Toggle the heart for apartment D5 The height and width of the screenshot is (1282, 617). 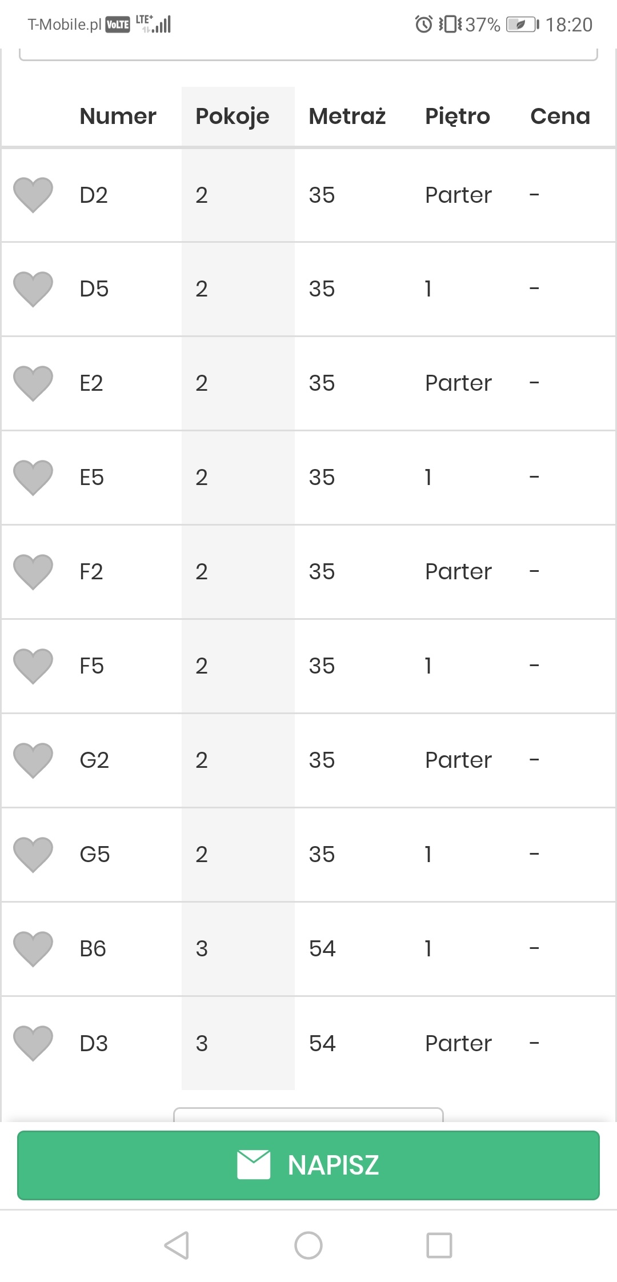pos(33,289)
